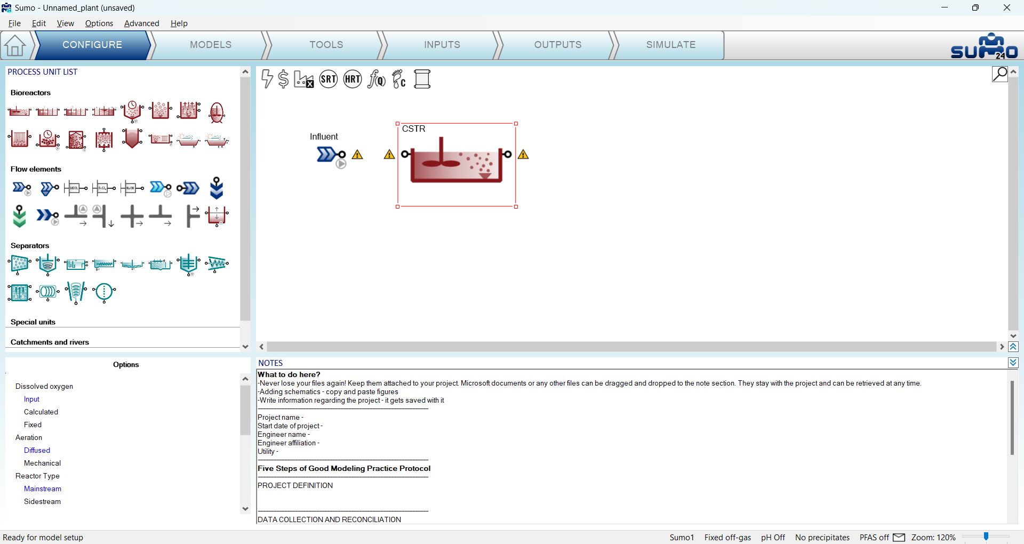Expand the Catchments and rivers section
Screen dimensions: 1024x544
point(50,342)
